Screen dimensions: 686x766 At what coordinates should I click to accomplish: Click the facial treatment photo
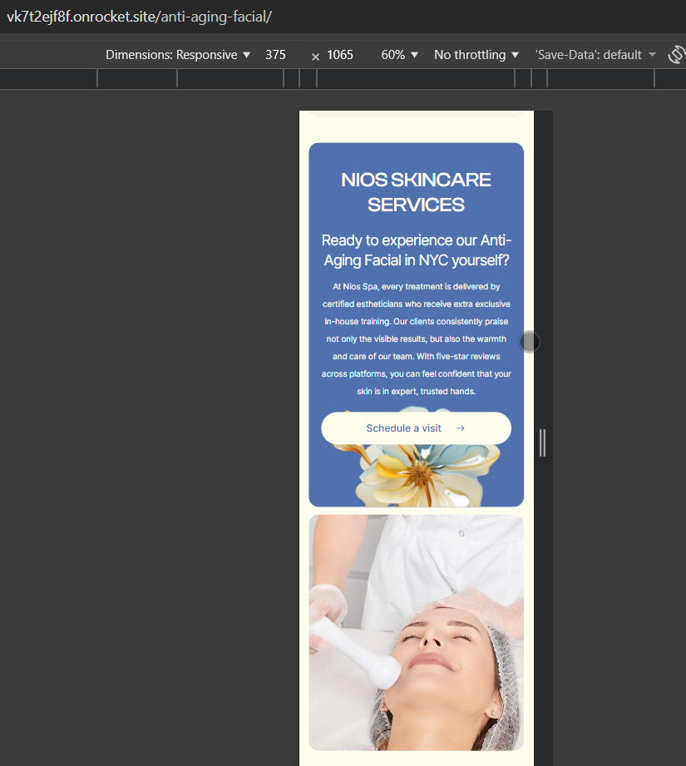tap(416, 633)
